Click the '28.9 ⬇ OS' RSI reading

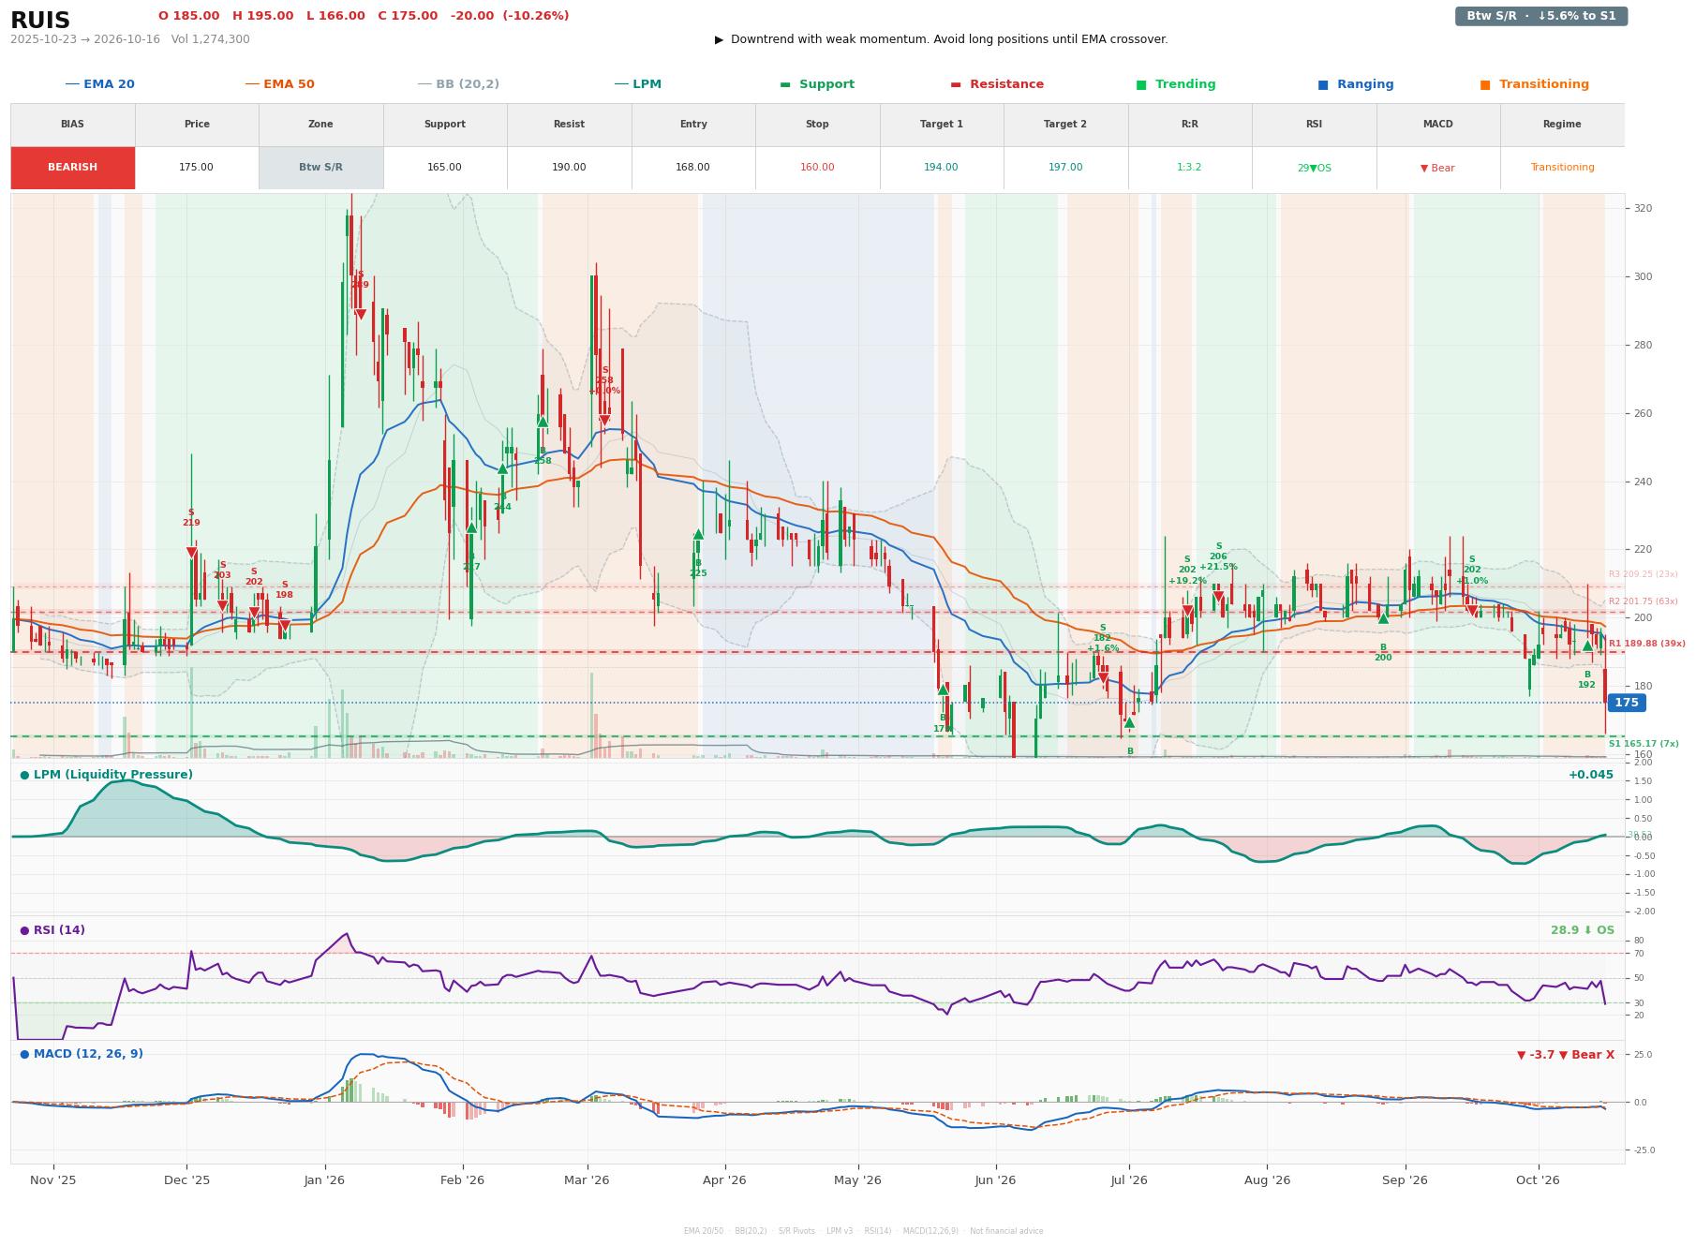click(1582, 930)
